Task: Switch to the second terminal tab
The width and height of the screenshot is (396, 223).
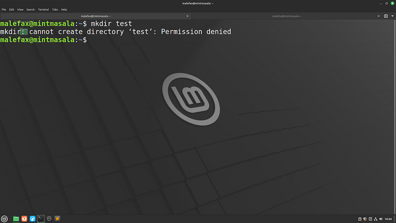Action: [x=287, y=16]
